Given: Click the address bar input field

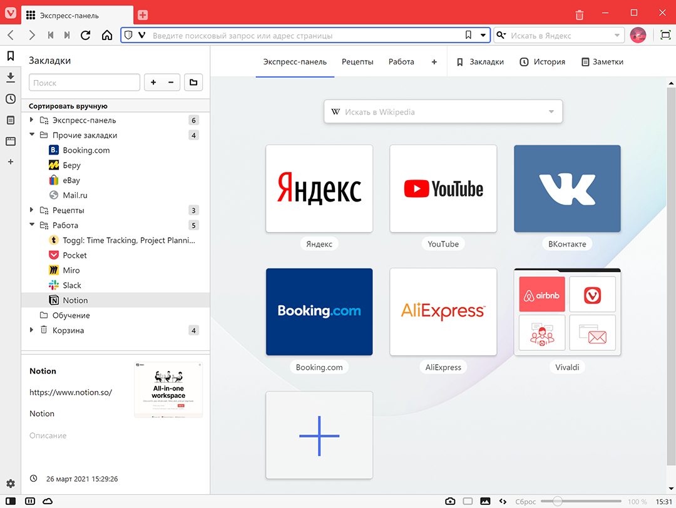Looking at the screenshot, I should [x=305, y=35].
